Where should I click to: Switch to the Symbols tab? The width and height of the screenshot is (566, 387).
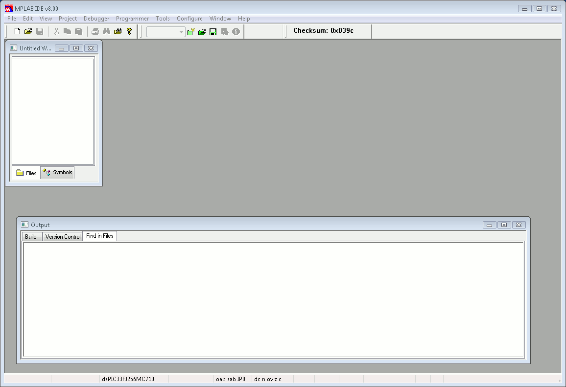(x=58, y=172)
